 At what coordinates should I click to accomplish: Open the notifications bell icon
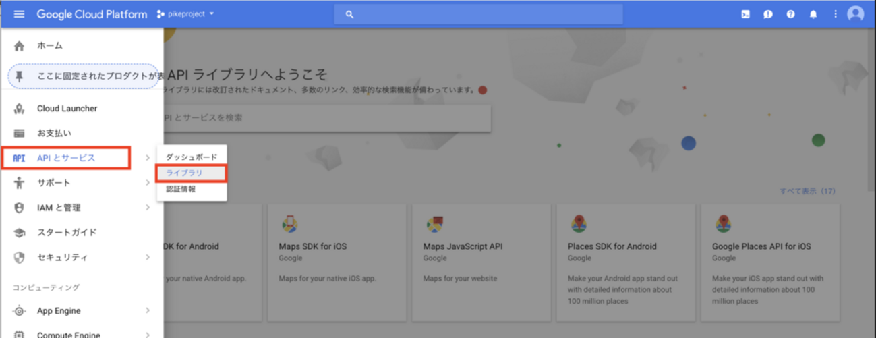point(813,13)
